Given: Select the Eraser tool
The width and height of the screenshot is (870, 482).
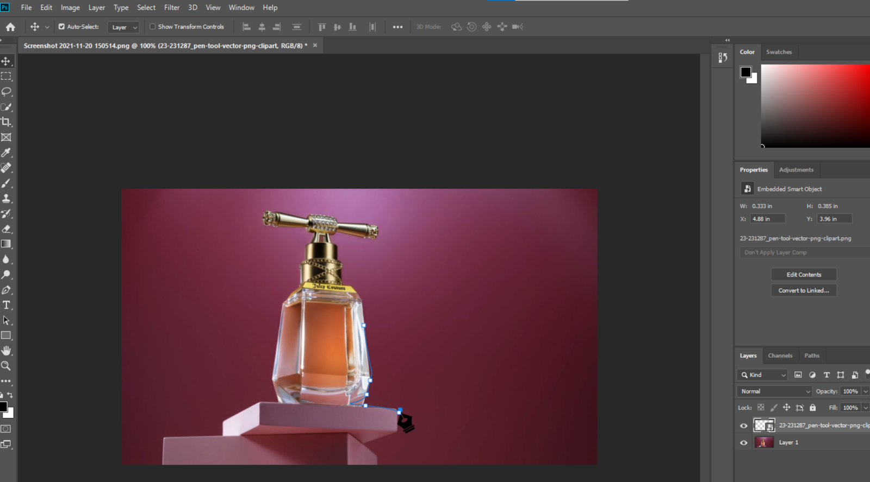Looking at the screenshot, I should [7, 229].
